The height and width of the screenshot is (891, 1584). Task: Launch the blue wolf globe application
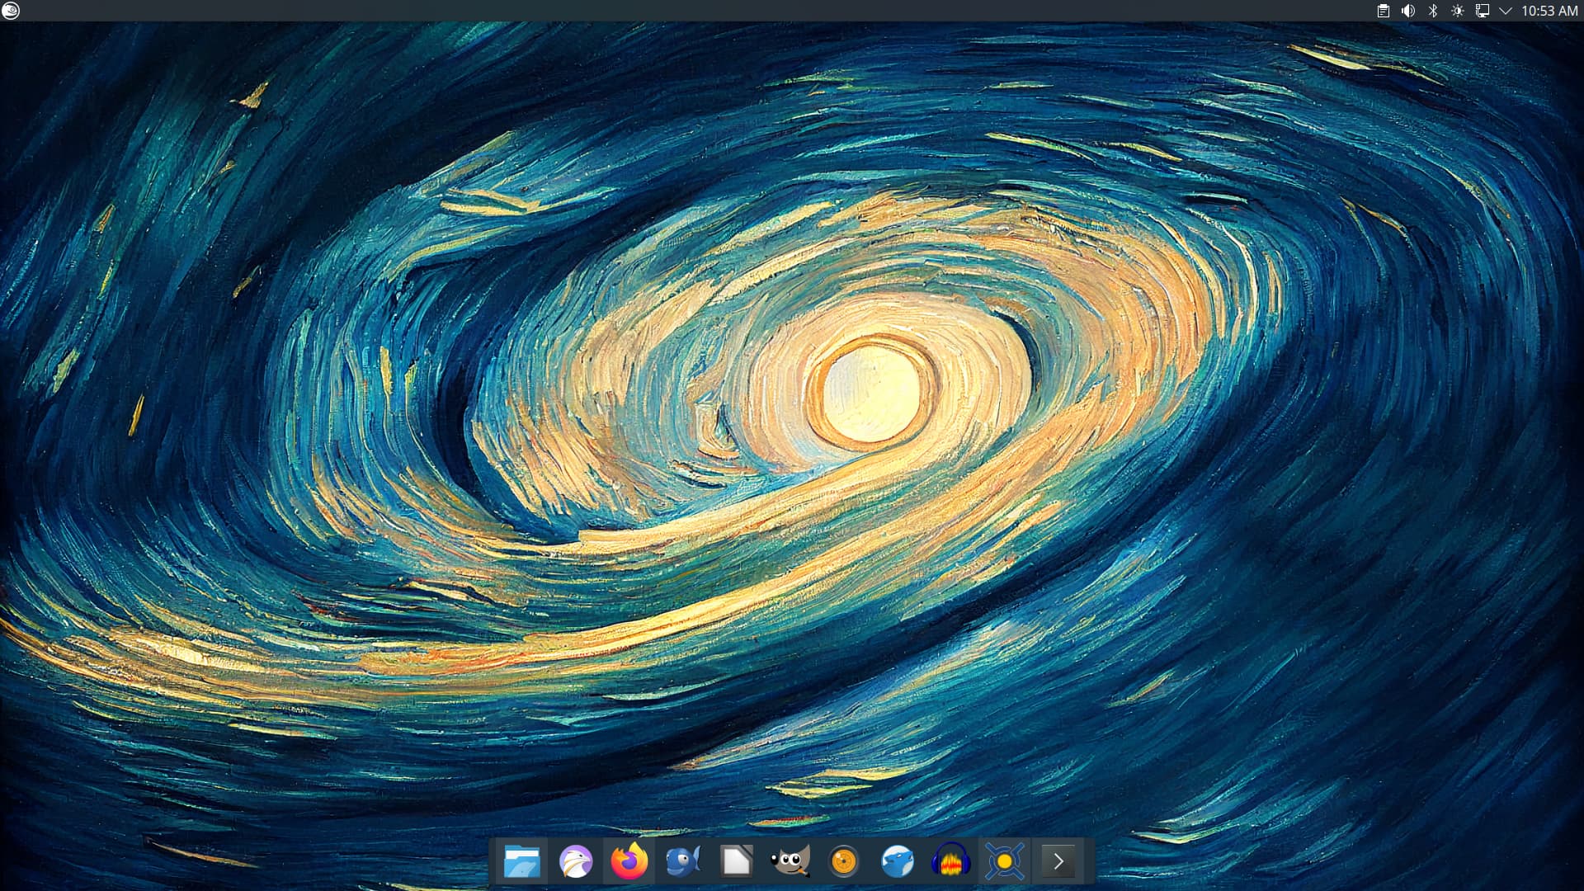(x=897, y=862)
